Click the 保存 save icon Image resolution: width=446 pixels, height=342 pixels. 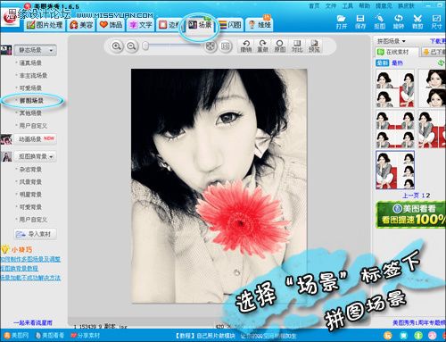coord(360,22)
